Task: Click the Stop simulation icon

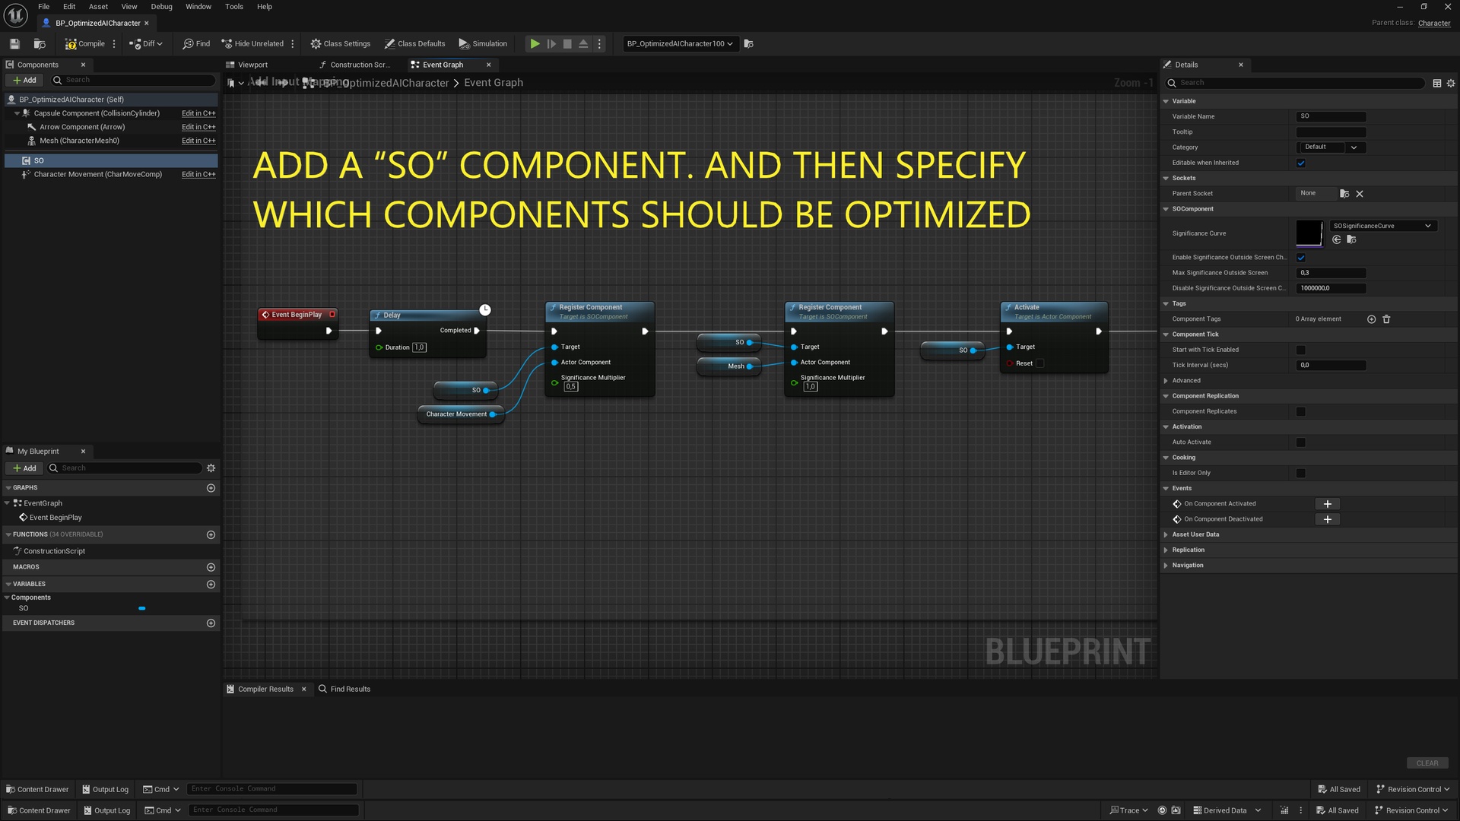Action: tap(567, 44)
